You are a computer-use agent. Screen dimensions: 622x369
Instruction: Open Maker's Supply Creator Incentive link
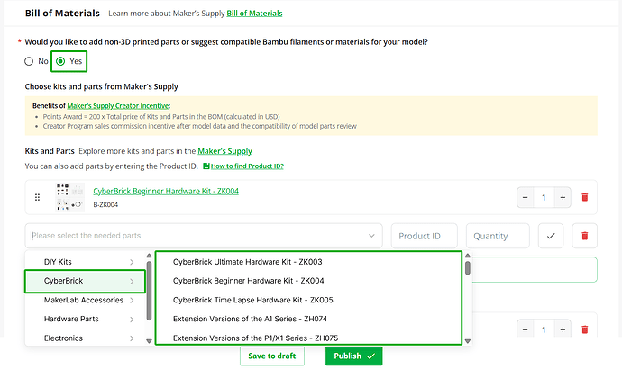click(118, 105)
